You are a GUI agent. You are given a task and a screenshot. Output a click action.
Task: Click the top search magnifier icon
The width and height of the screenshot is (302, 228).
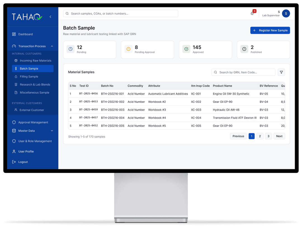point(67,13)
